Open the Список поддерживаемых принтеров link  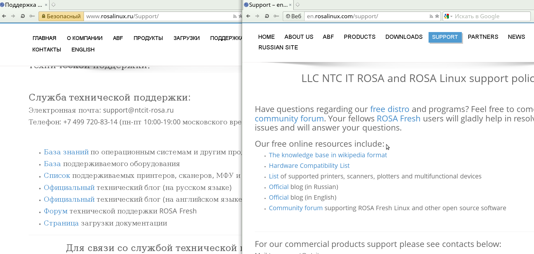pos(57,176)
